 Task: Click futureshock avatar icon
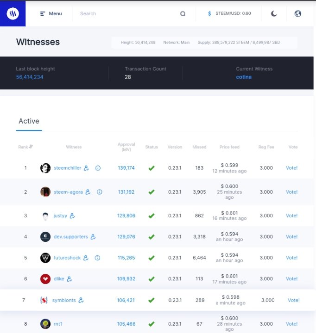(x=45, y=258)
